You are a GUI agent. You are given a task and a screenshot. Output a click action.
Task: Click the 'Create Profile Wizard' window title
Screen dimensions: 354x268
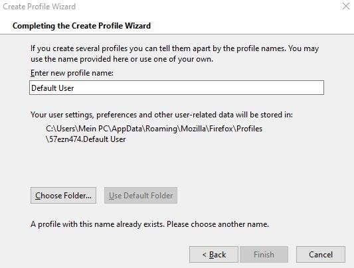[x=39, y=7]
